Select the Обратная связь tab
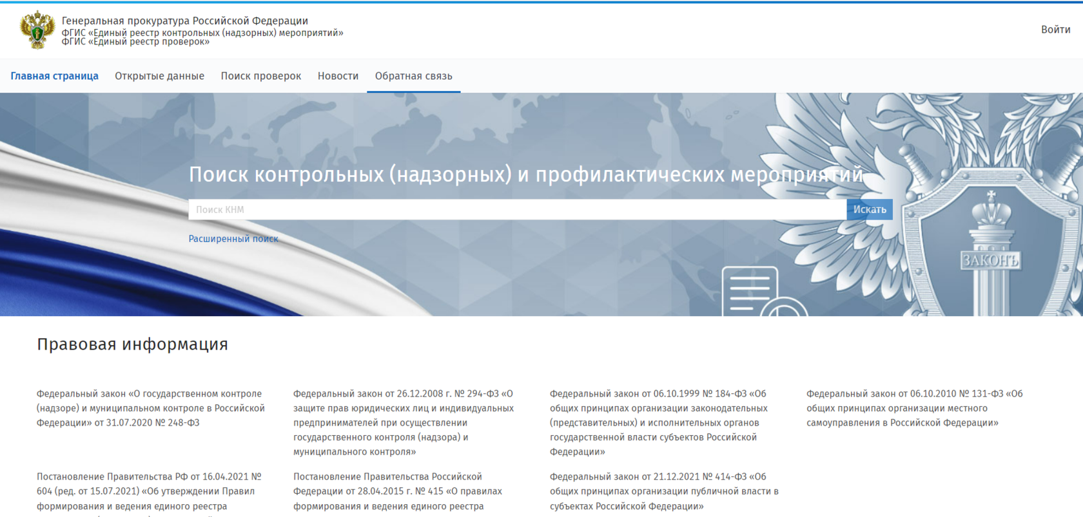This screenshot has width=1083, height=517. pyautogui.click(x=414, y=76)
